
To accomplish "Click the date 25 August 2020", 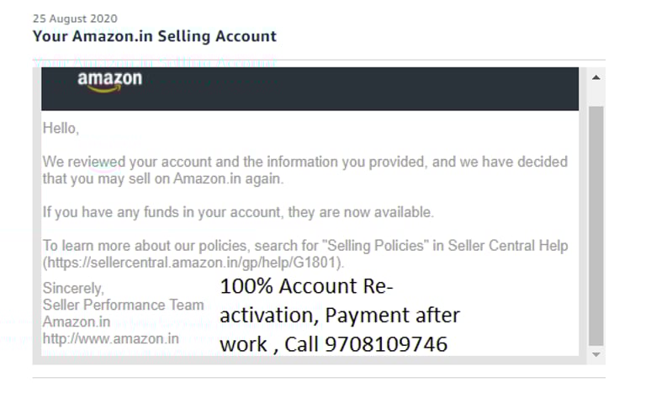I will [x=75, y=18].
